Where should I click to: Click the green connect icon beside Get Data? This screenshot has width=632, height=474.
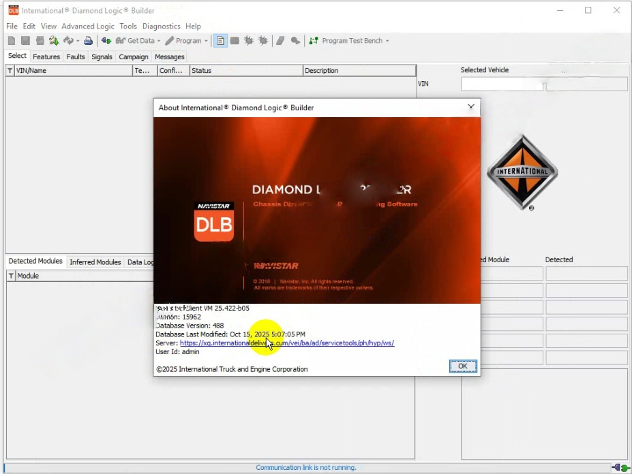tap(106, 41)
